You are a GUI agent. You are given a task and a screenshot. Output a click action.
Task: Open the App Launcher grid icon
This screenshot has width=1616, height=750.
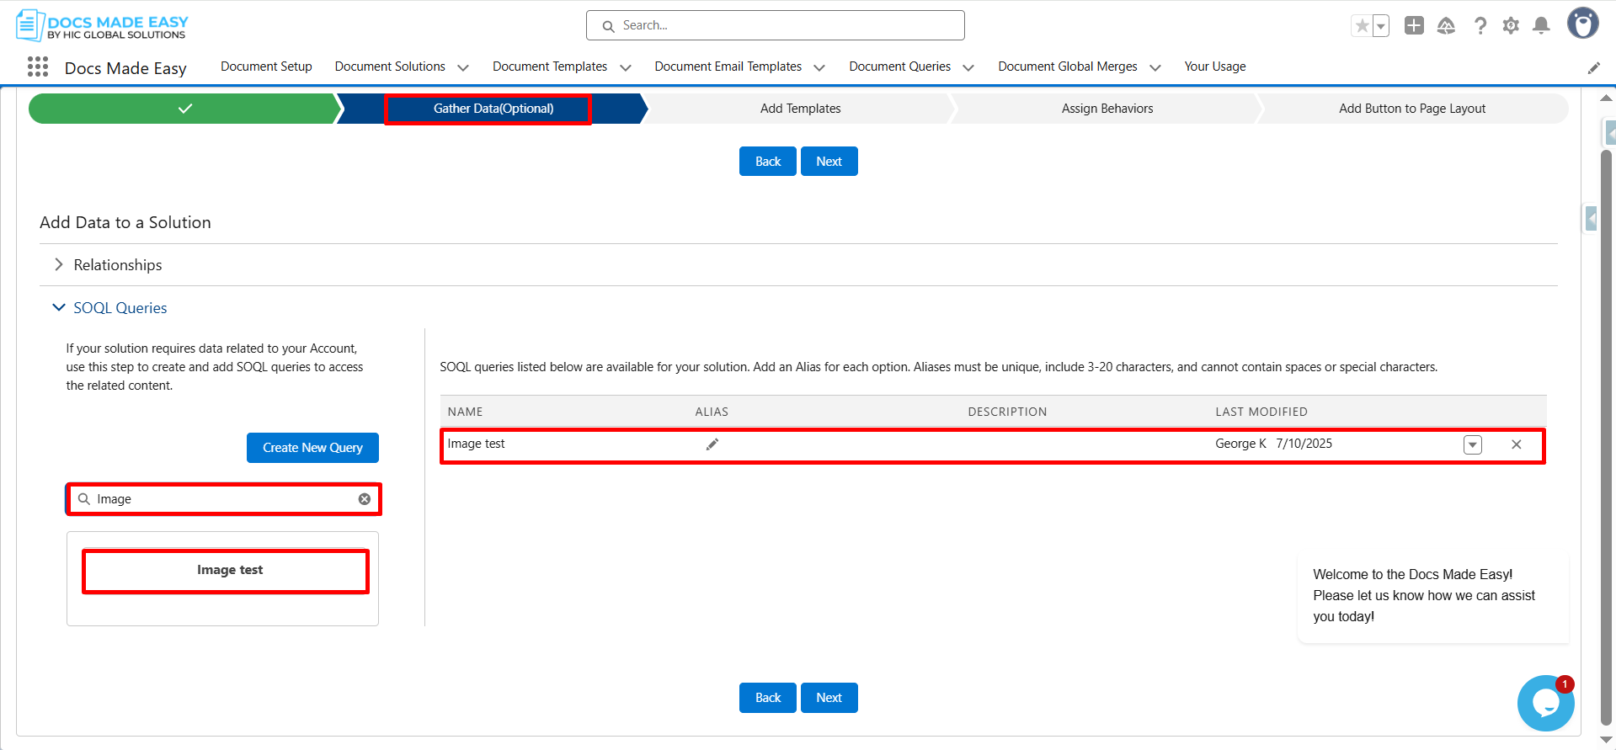(38, 67)
